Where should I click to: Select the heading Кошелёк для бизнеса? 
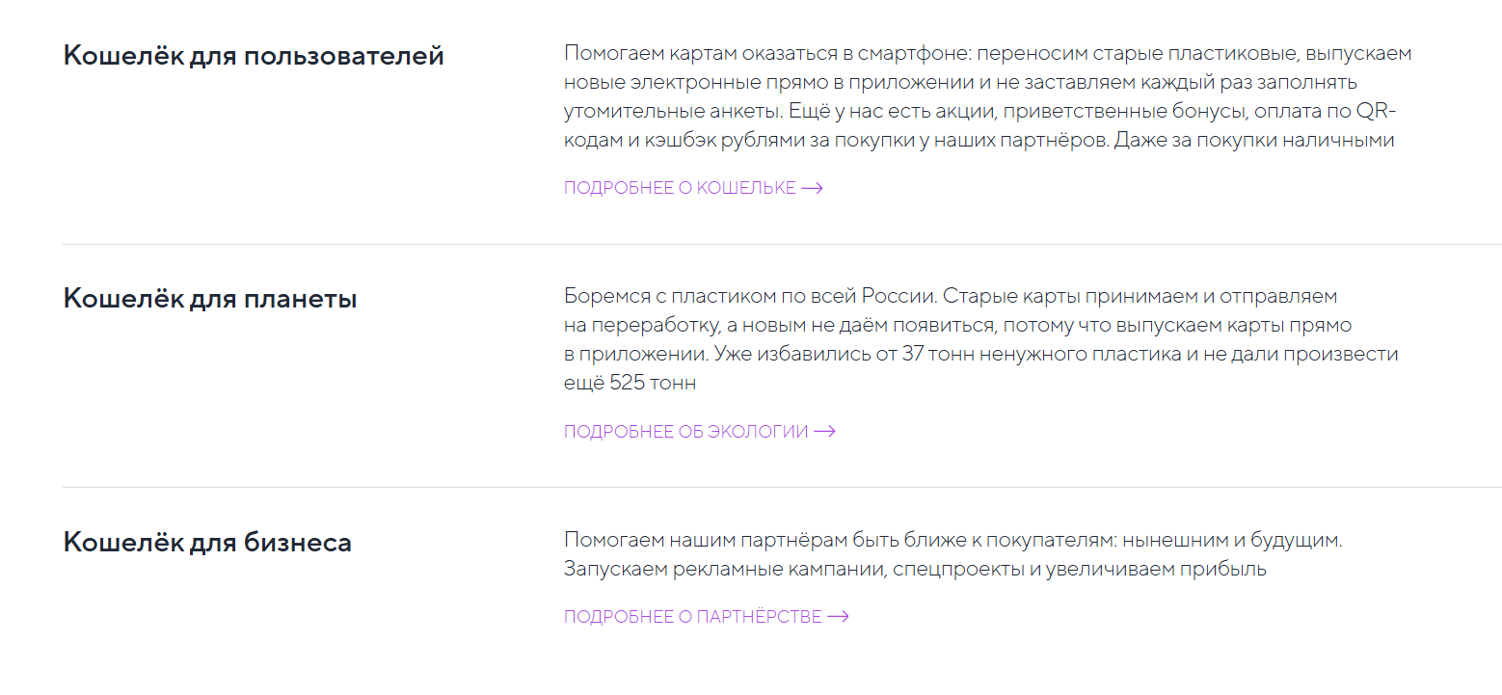point(207,543)
